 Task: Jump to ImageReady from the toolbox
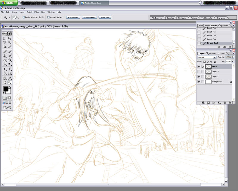click(x=7, y=108)
